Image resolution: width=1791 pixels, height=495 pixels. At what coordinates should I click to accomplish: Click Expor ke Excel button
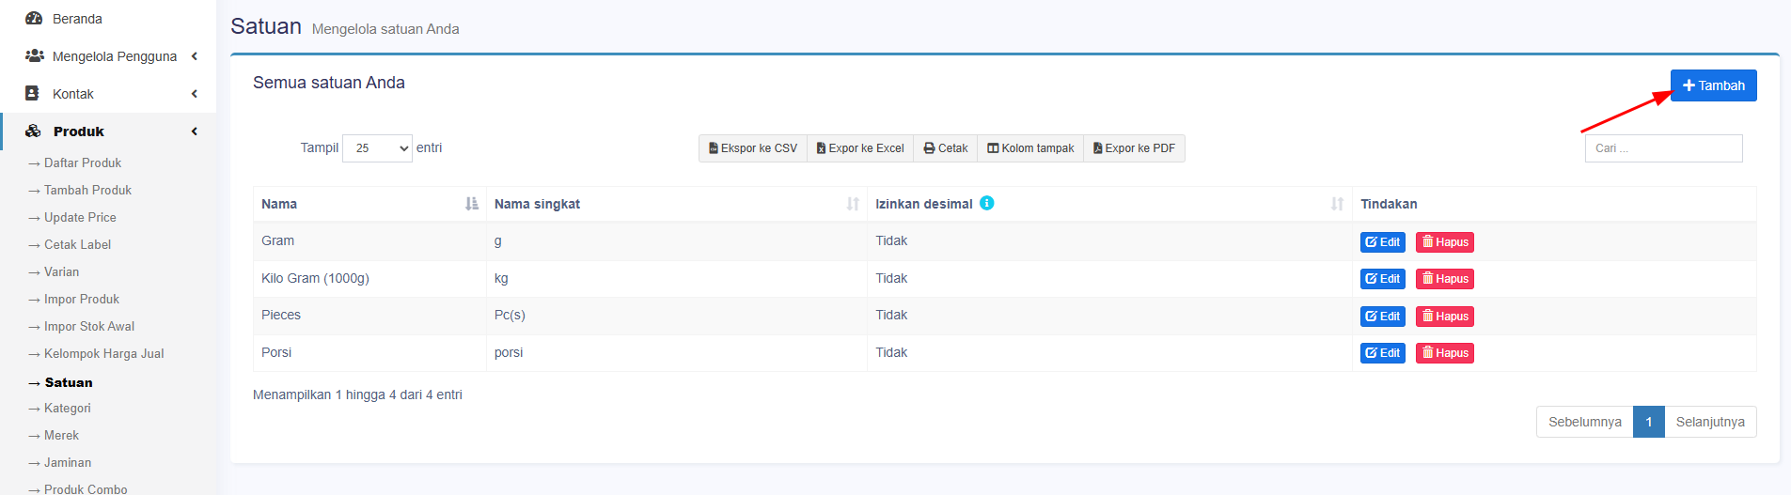coord(860,148)
